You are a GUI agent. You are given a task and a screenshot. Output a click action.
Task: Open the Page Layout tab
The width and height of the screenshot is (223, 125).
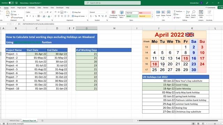(x=22, y=8)
